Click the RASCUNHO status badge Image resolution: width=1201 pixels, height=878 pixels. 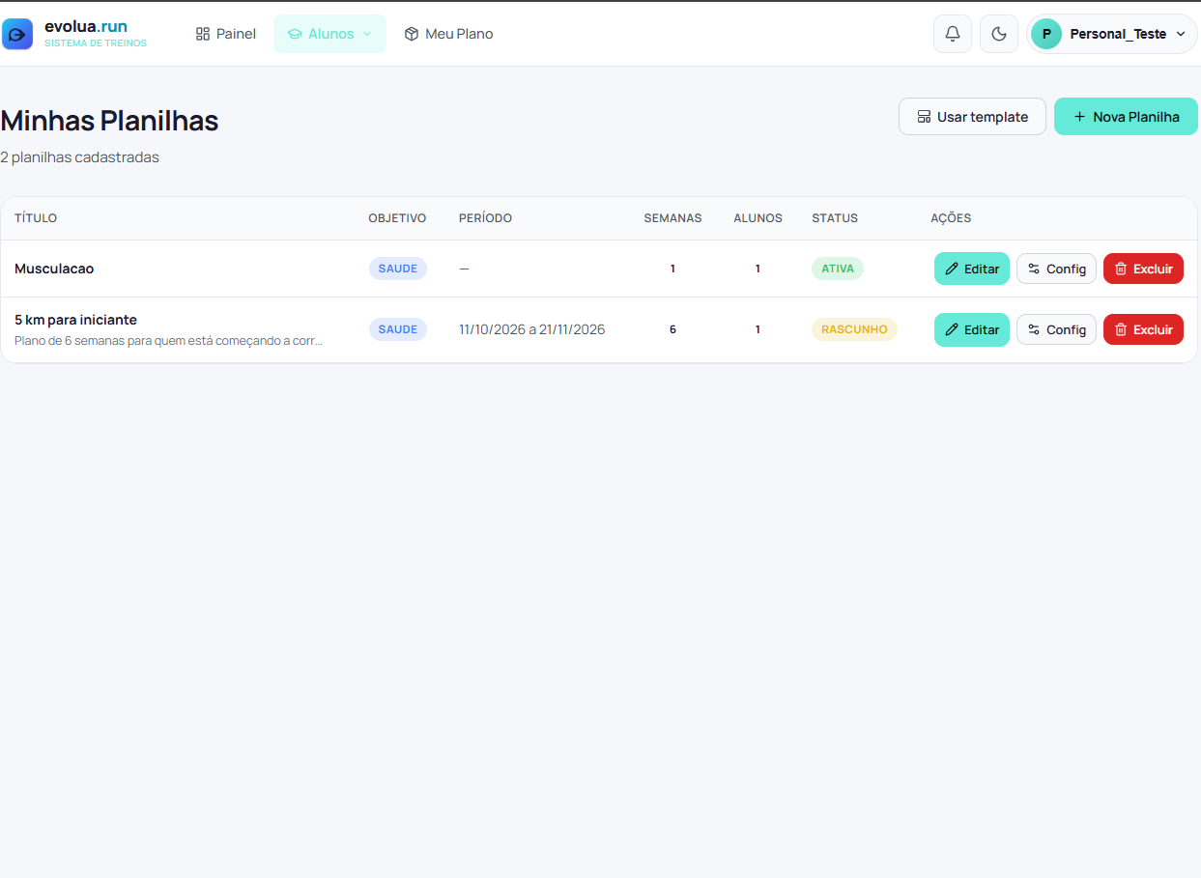(854, 329)
